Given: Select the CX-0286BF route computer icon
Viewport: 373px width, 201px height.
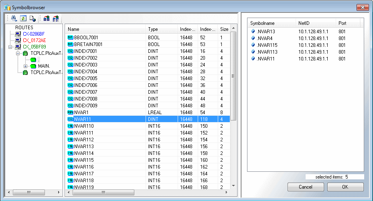Looking at the screenshot, I should click(x=18, y=34).
